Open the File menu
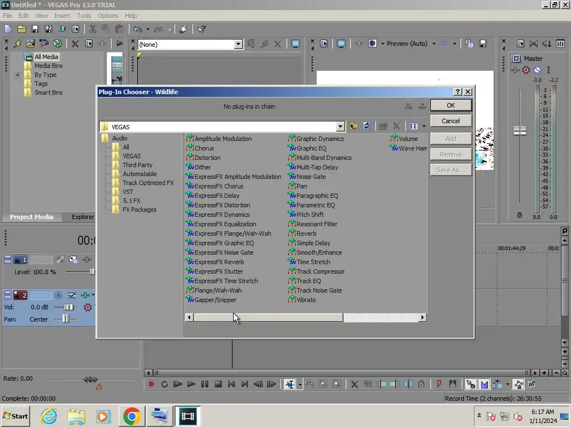 (x=7, y=16)
